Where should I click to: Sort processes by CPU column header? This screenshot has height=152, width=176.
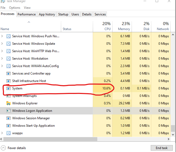[103, 27]
